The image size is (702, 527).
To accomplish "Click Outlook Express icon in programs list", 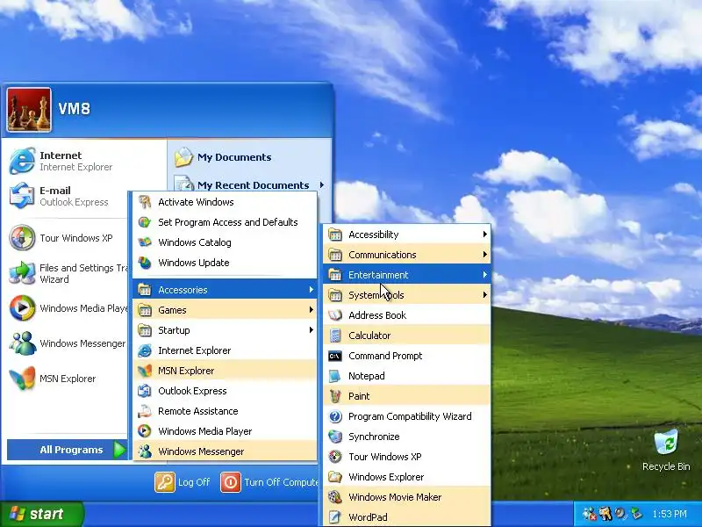I will click(x=145, y=391).
